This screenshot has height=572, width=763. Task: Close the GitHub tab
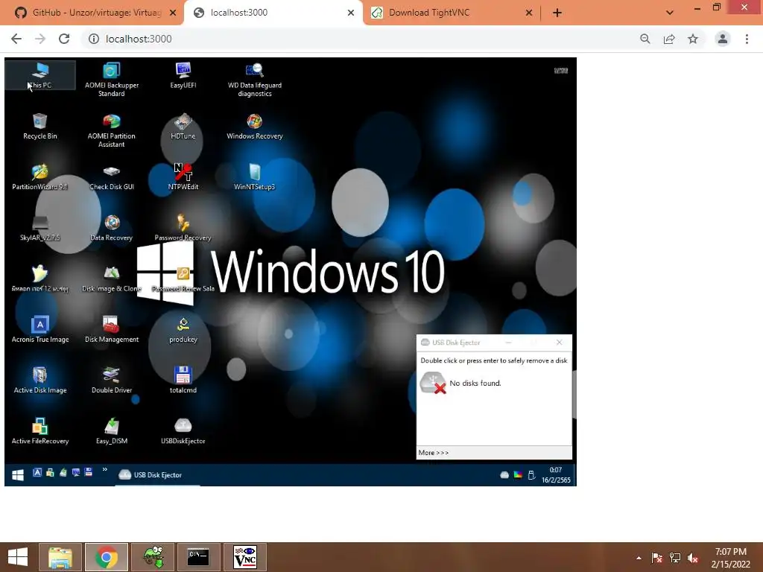173,13
